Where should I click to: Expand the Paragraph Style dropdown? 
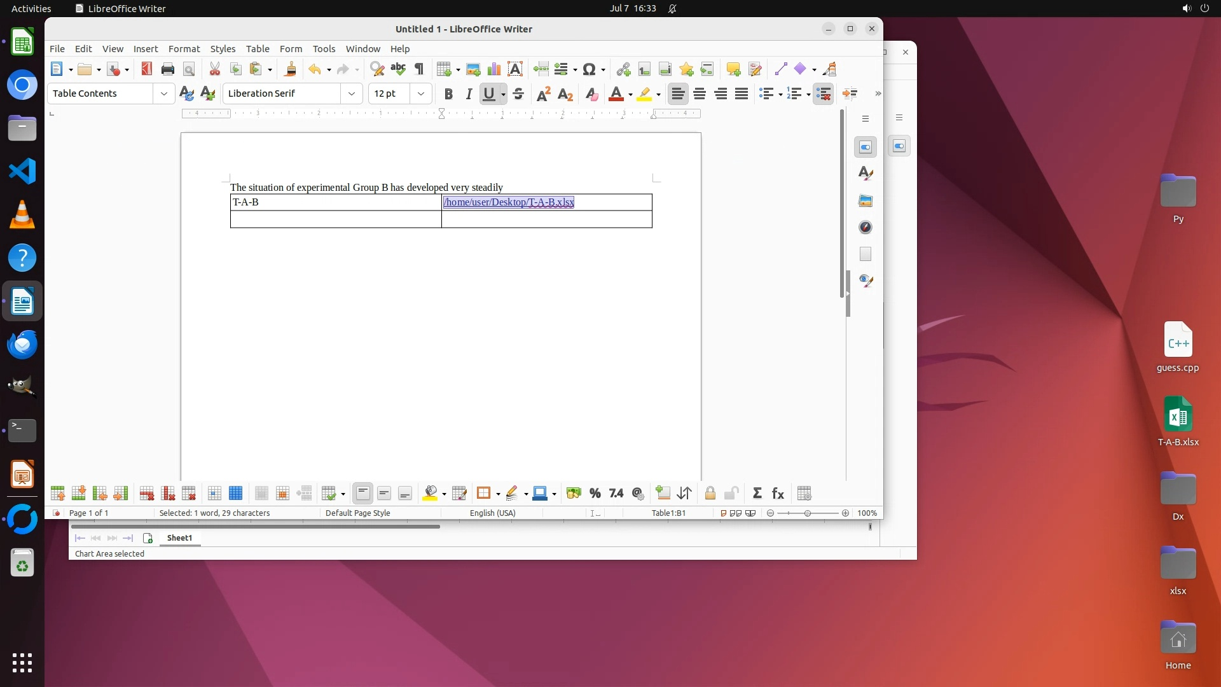pyautogui.click(x=163, y=94)
